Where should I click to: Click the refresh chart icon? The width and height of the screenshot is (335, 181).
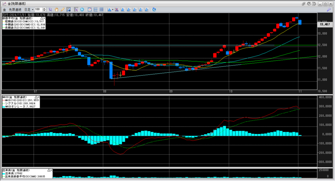pos(154,10)
